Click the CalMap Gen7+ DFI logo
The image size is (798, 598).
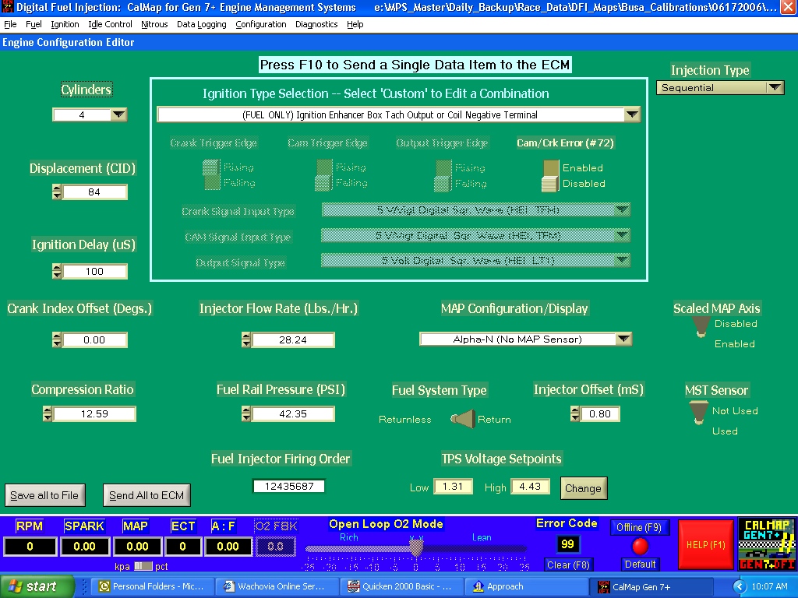click(x=767, y=544)
